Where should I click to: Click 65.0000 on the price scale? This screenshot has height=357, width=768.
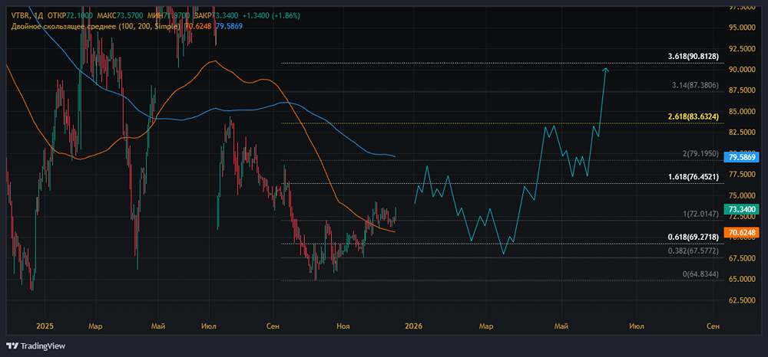pyautogui.click(x=743, y=280)
